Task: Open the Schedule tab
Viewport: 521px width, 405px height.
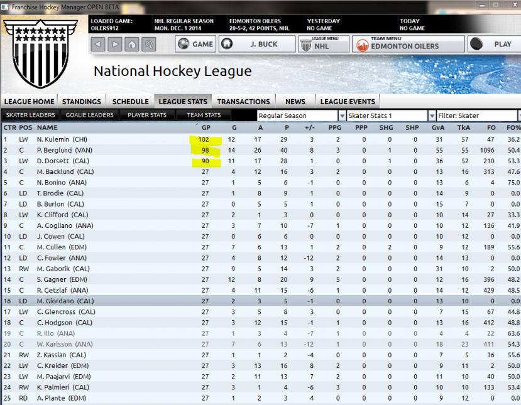Action: [x=131, y=102]
